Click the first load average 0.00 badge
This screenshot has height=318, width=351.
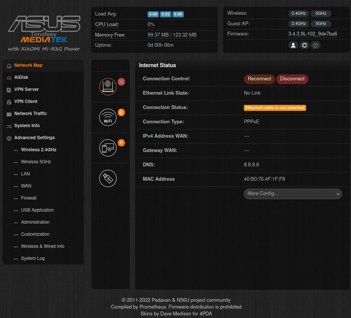click(153, 14)
